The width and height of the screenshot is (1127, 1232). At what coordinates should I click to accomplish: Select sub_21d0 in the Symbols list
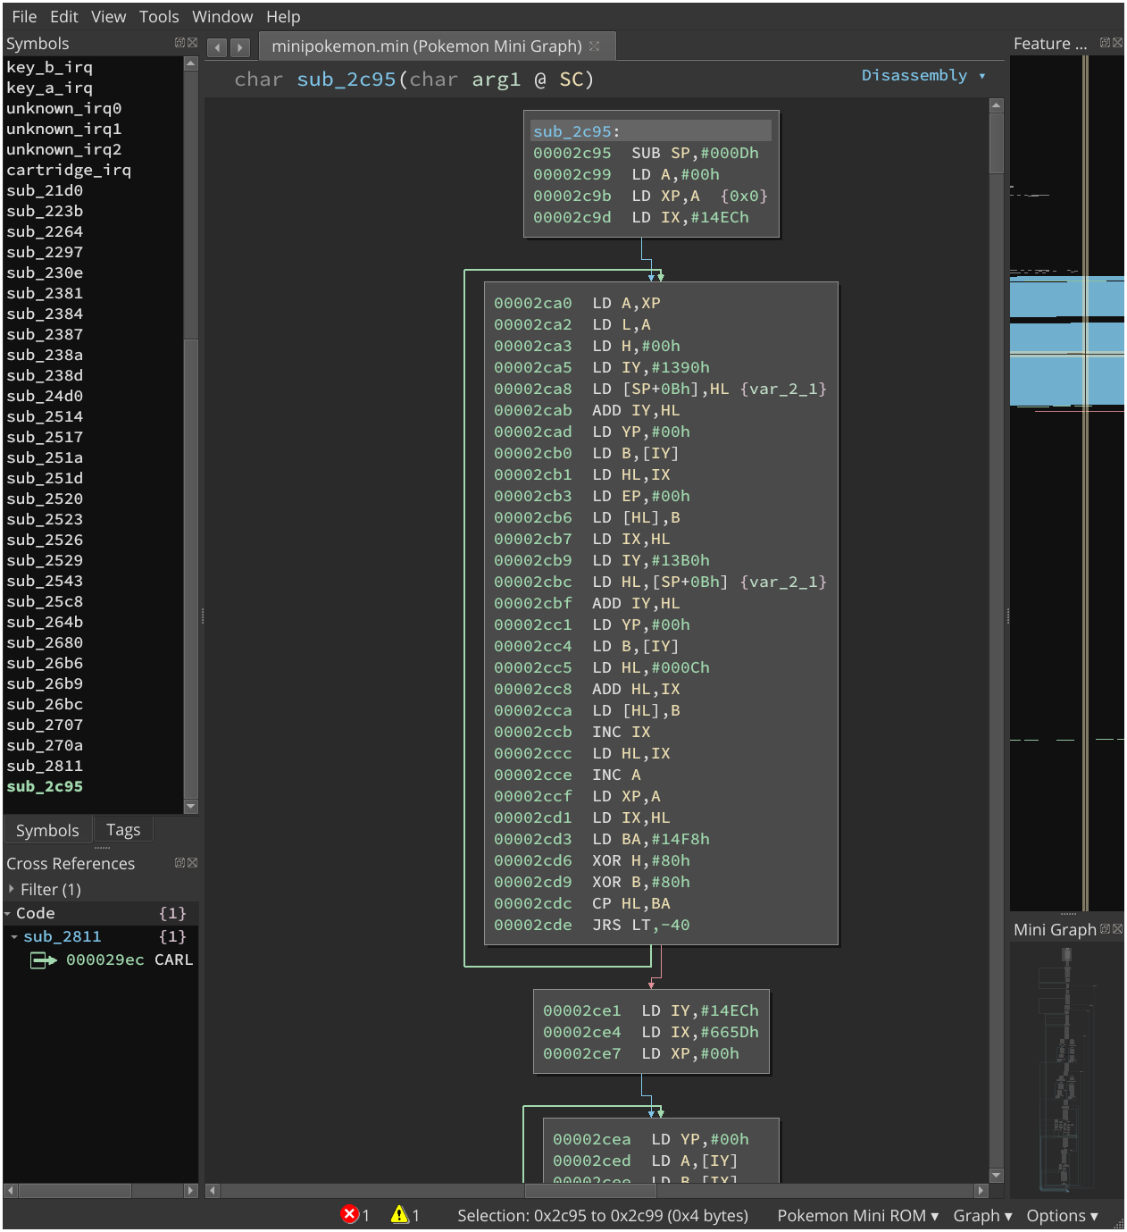[x=45, y=191]
